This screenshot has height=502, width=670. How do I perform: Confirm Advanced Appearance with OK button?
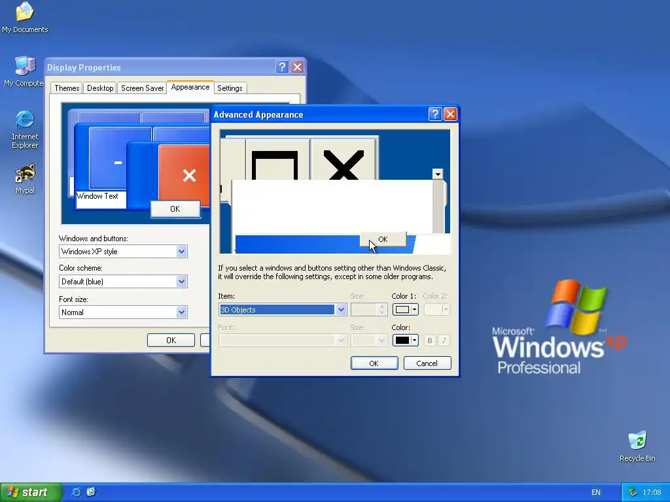(374, 363)
